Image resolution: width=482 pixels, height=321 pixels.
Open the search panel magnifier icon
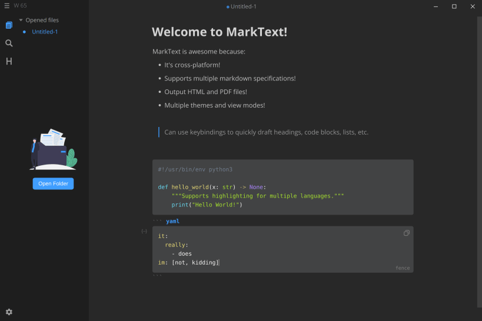pyautogui.click(x=9, y=44)
